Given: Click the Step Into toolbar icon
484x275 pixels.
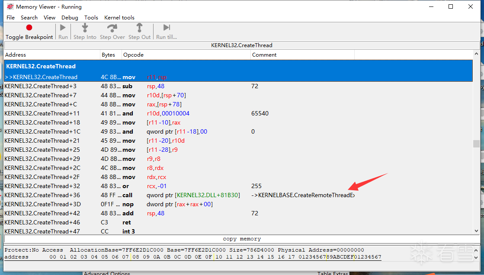Looking at the screenshot, I should pos(85,28).
